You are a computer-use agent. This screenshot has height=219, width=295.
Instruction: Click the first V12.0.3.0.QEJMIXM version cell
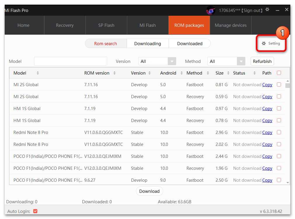point(103,156)
